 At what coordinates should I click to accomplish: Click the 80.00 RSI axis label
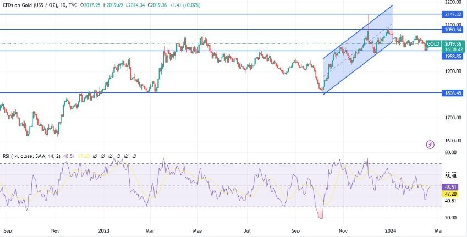coord(450,152)
